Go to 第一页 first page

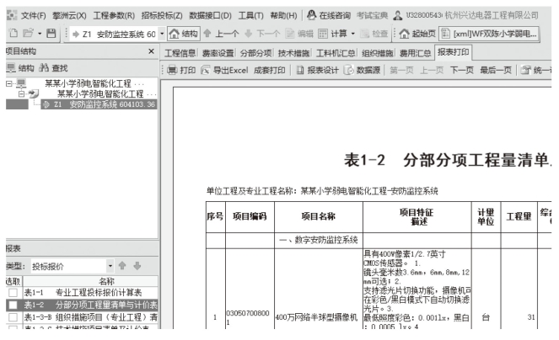401,70
